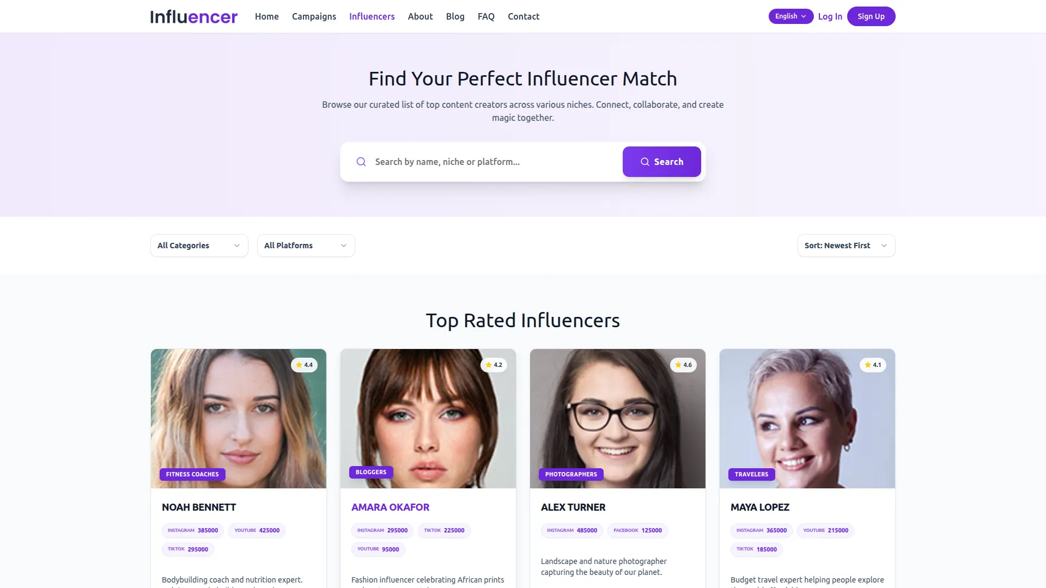
Task: Open the Log In link
Action: [830, 16]
